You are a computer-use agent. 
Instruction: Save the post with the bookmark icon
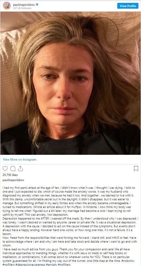click(136, 169)
